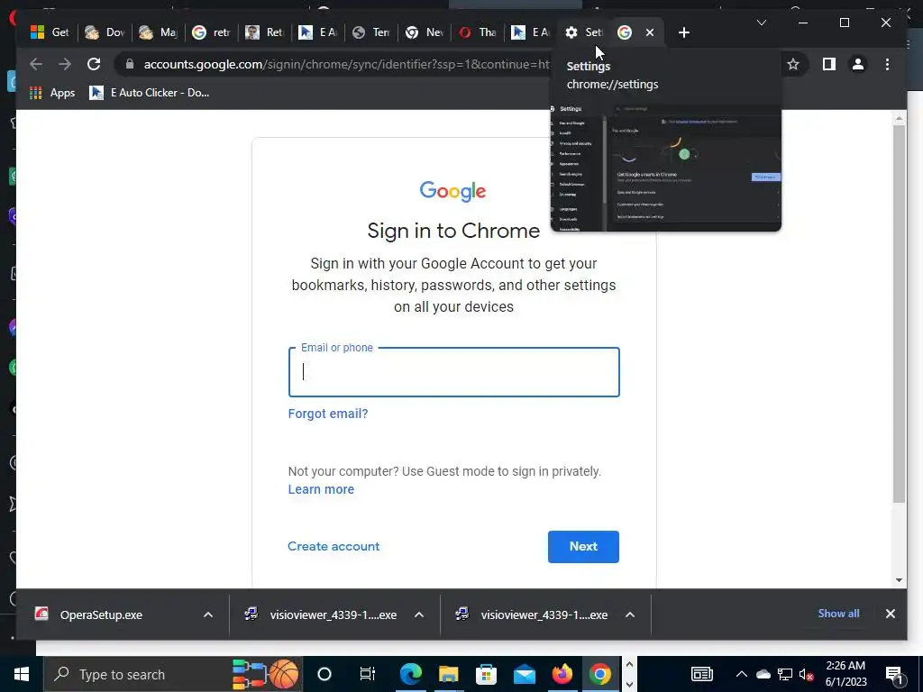Viewport: 923px width, 692px height.
Task: Open a new tab with the plus button
Action: 683,32
